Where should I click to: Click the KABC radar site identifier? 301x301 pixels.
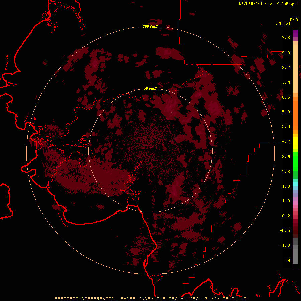(193, 299)
